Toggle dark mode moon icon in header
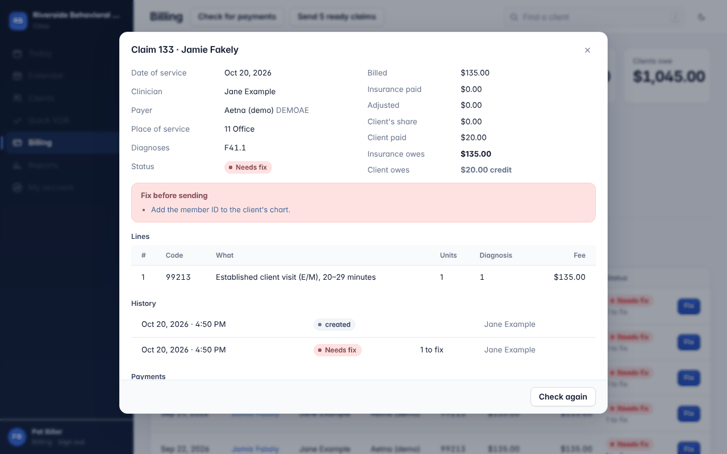 tap(701, 17)
